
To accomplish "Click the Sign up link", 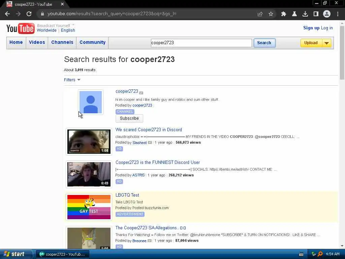I will click(311, 28).
